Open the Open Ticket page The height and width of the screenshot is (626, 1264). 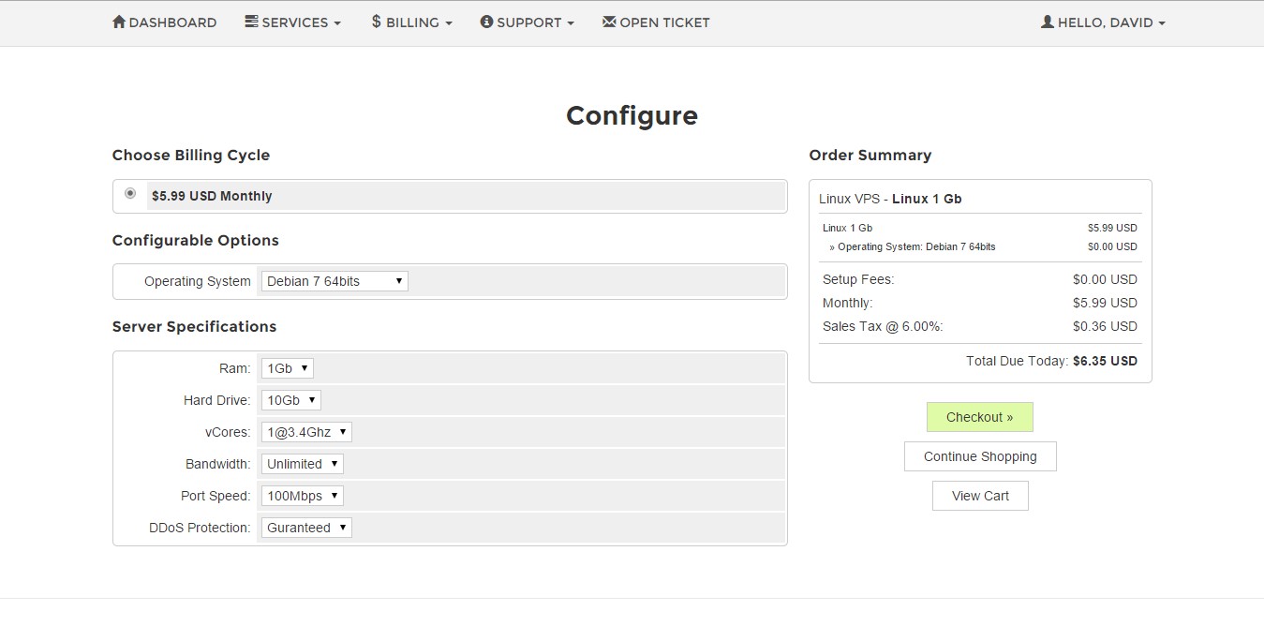[656, 22]
